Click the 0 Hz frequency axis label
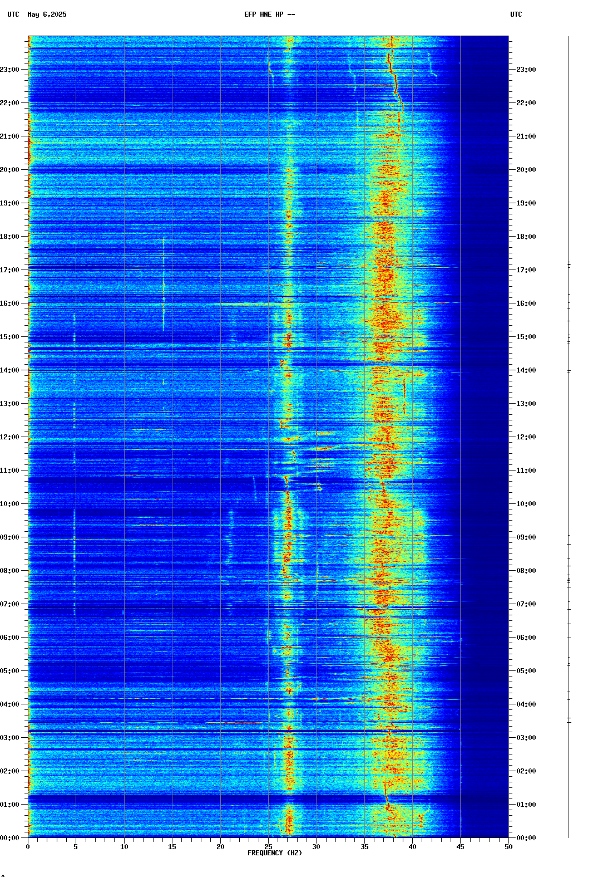 (x=28, y=847)
